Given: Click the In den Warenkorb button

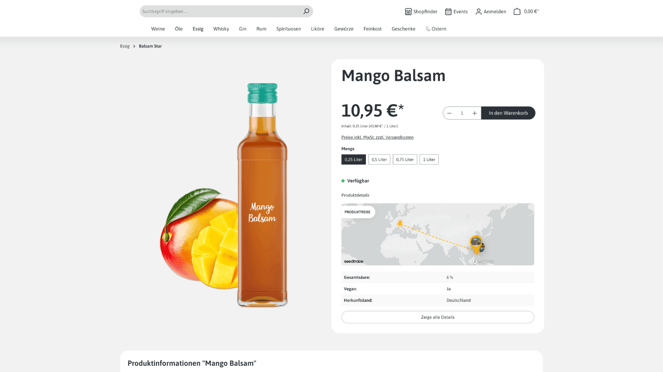Looking at the screenshot, I should pyautogui.click(x=508, y=113).
